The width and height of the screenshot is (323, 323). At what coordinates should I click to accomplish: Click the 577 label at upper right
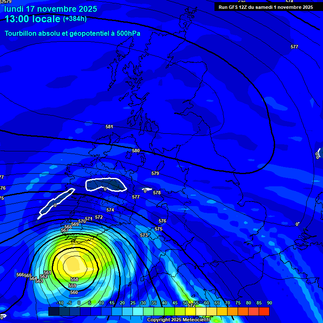click(294, 47)
